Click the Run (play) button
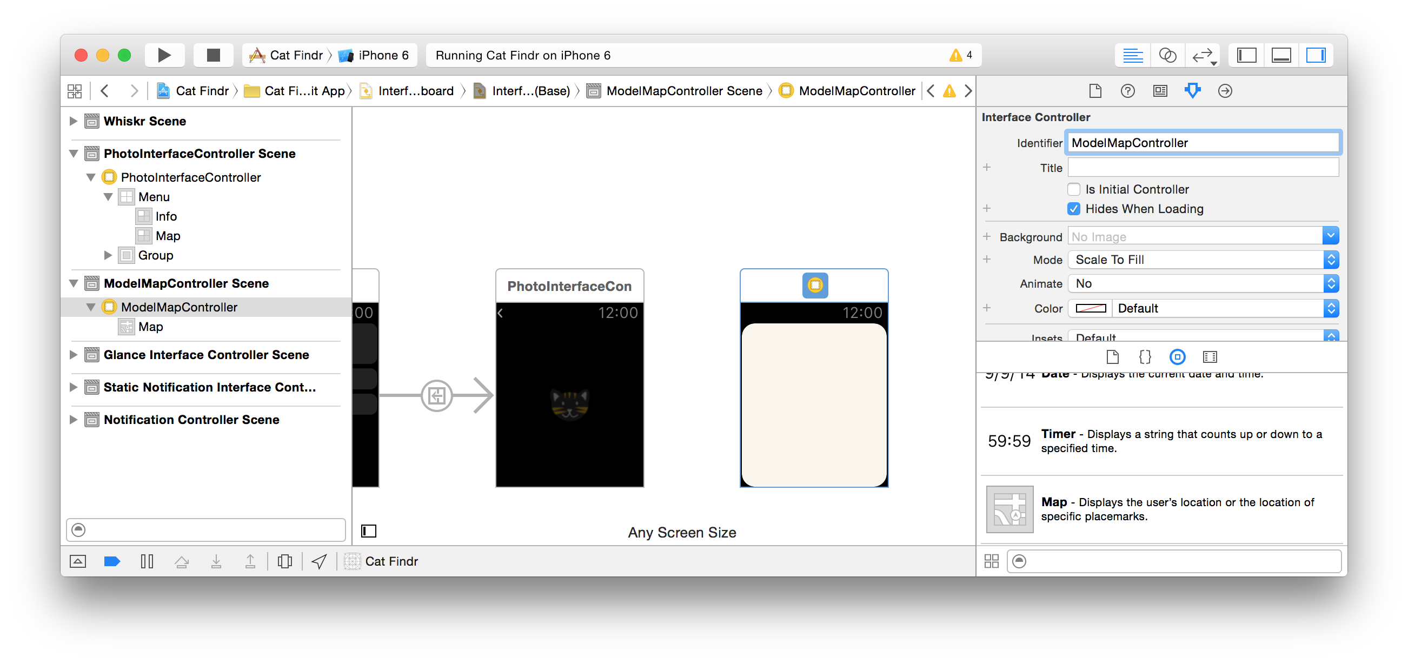Screen dimensions: 1408x663 (164, 55)
